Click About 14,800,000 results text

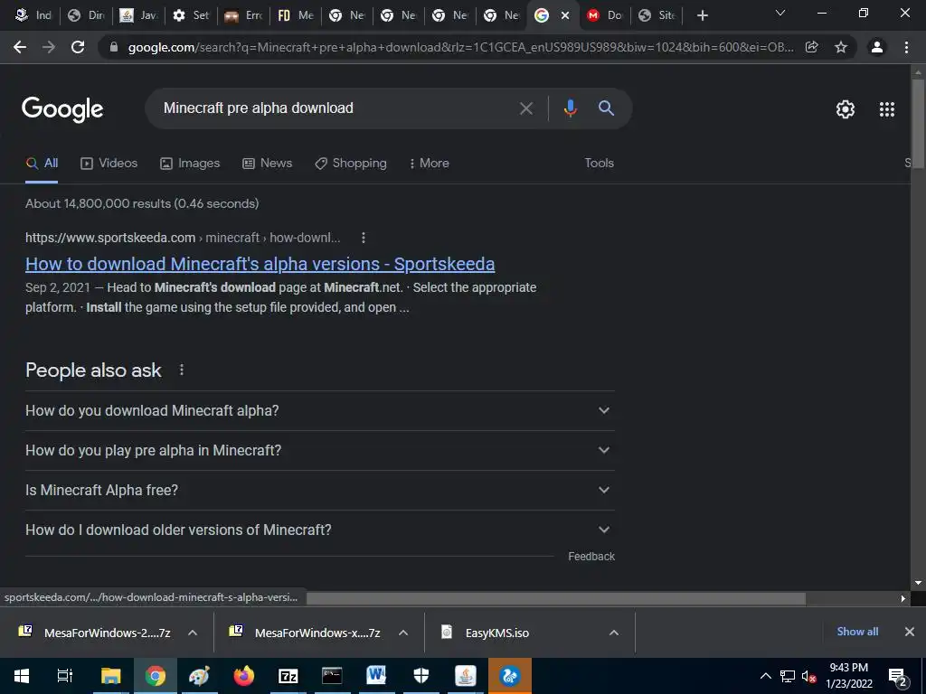coord(142,203)
